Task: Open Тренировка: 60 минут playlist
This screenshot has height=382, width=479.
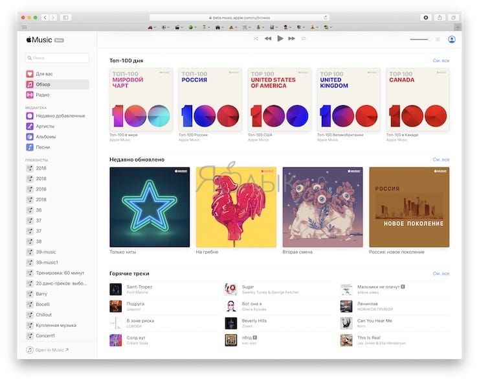Action: [x=57, y=273]
